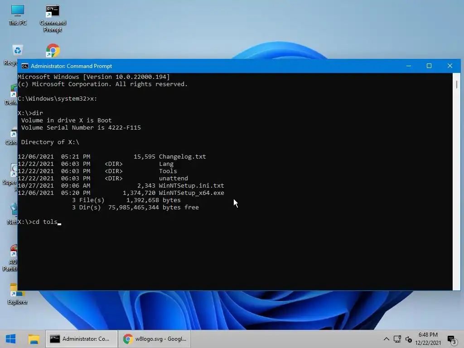Switch to Administrator Command Prompt taskbar button
This screenshot has width=464, height=348.
(x=82, y=339)
